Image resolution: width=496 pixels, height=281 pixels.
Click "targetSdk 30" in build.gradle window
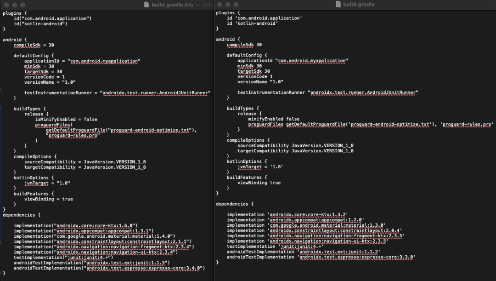(x=254, y=71)
